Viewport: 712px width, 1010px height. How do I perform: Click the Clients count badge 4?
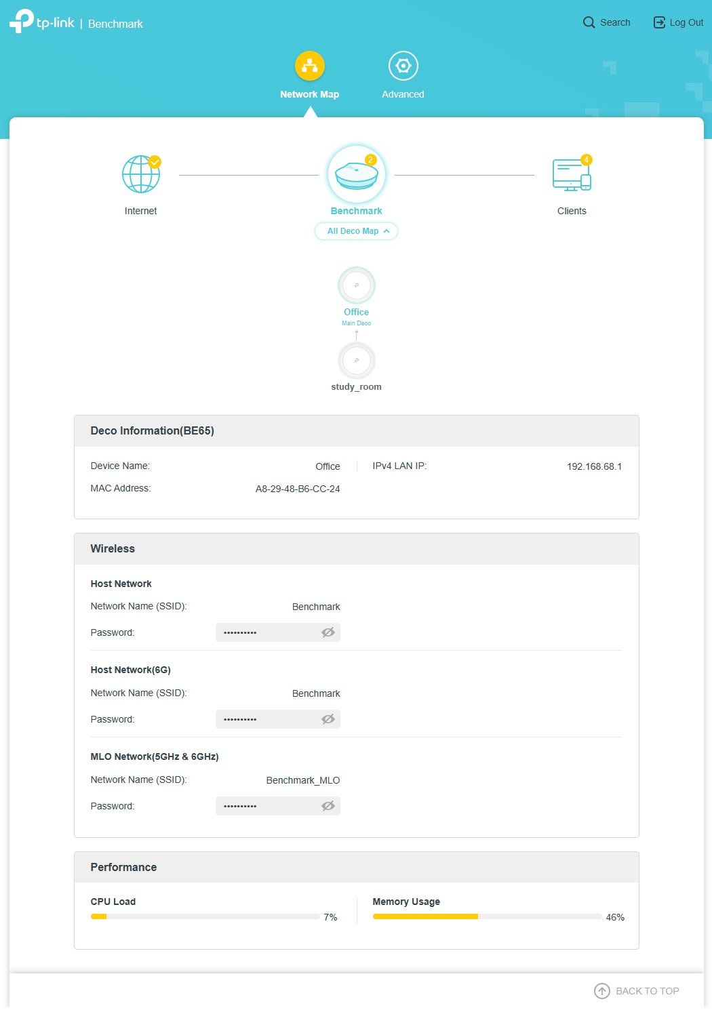[x=587, y=160]
